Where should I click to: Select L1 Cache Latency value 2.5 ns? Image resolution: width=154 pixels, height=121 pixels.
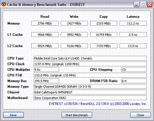point(133,34)
